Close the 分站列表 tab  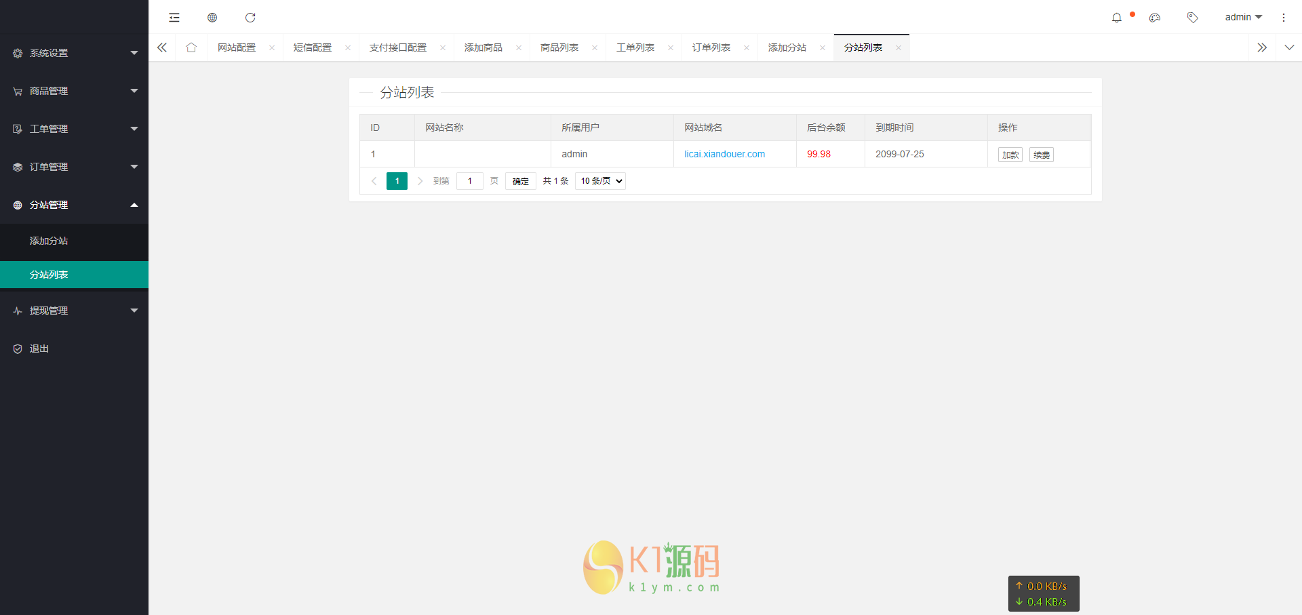coord(899,47)
